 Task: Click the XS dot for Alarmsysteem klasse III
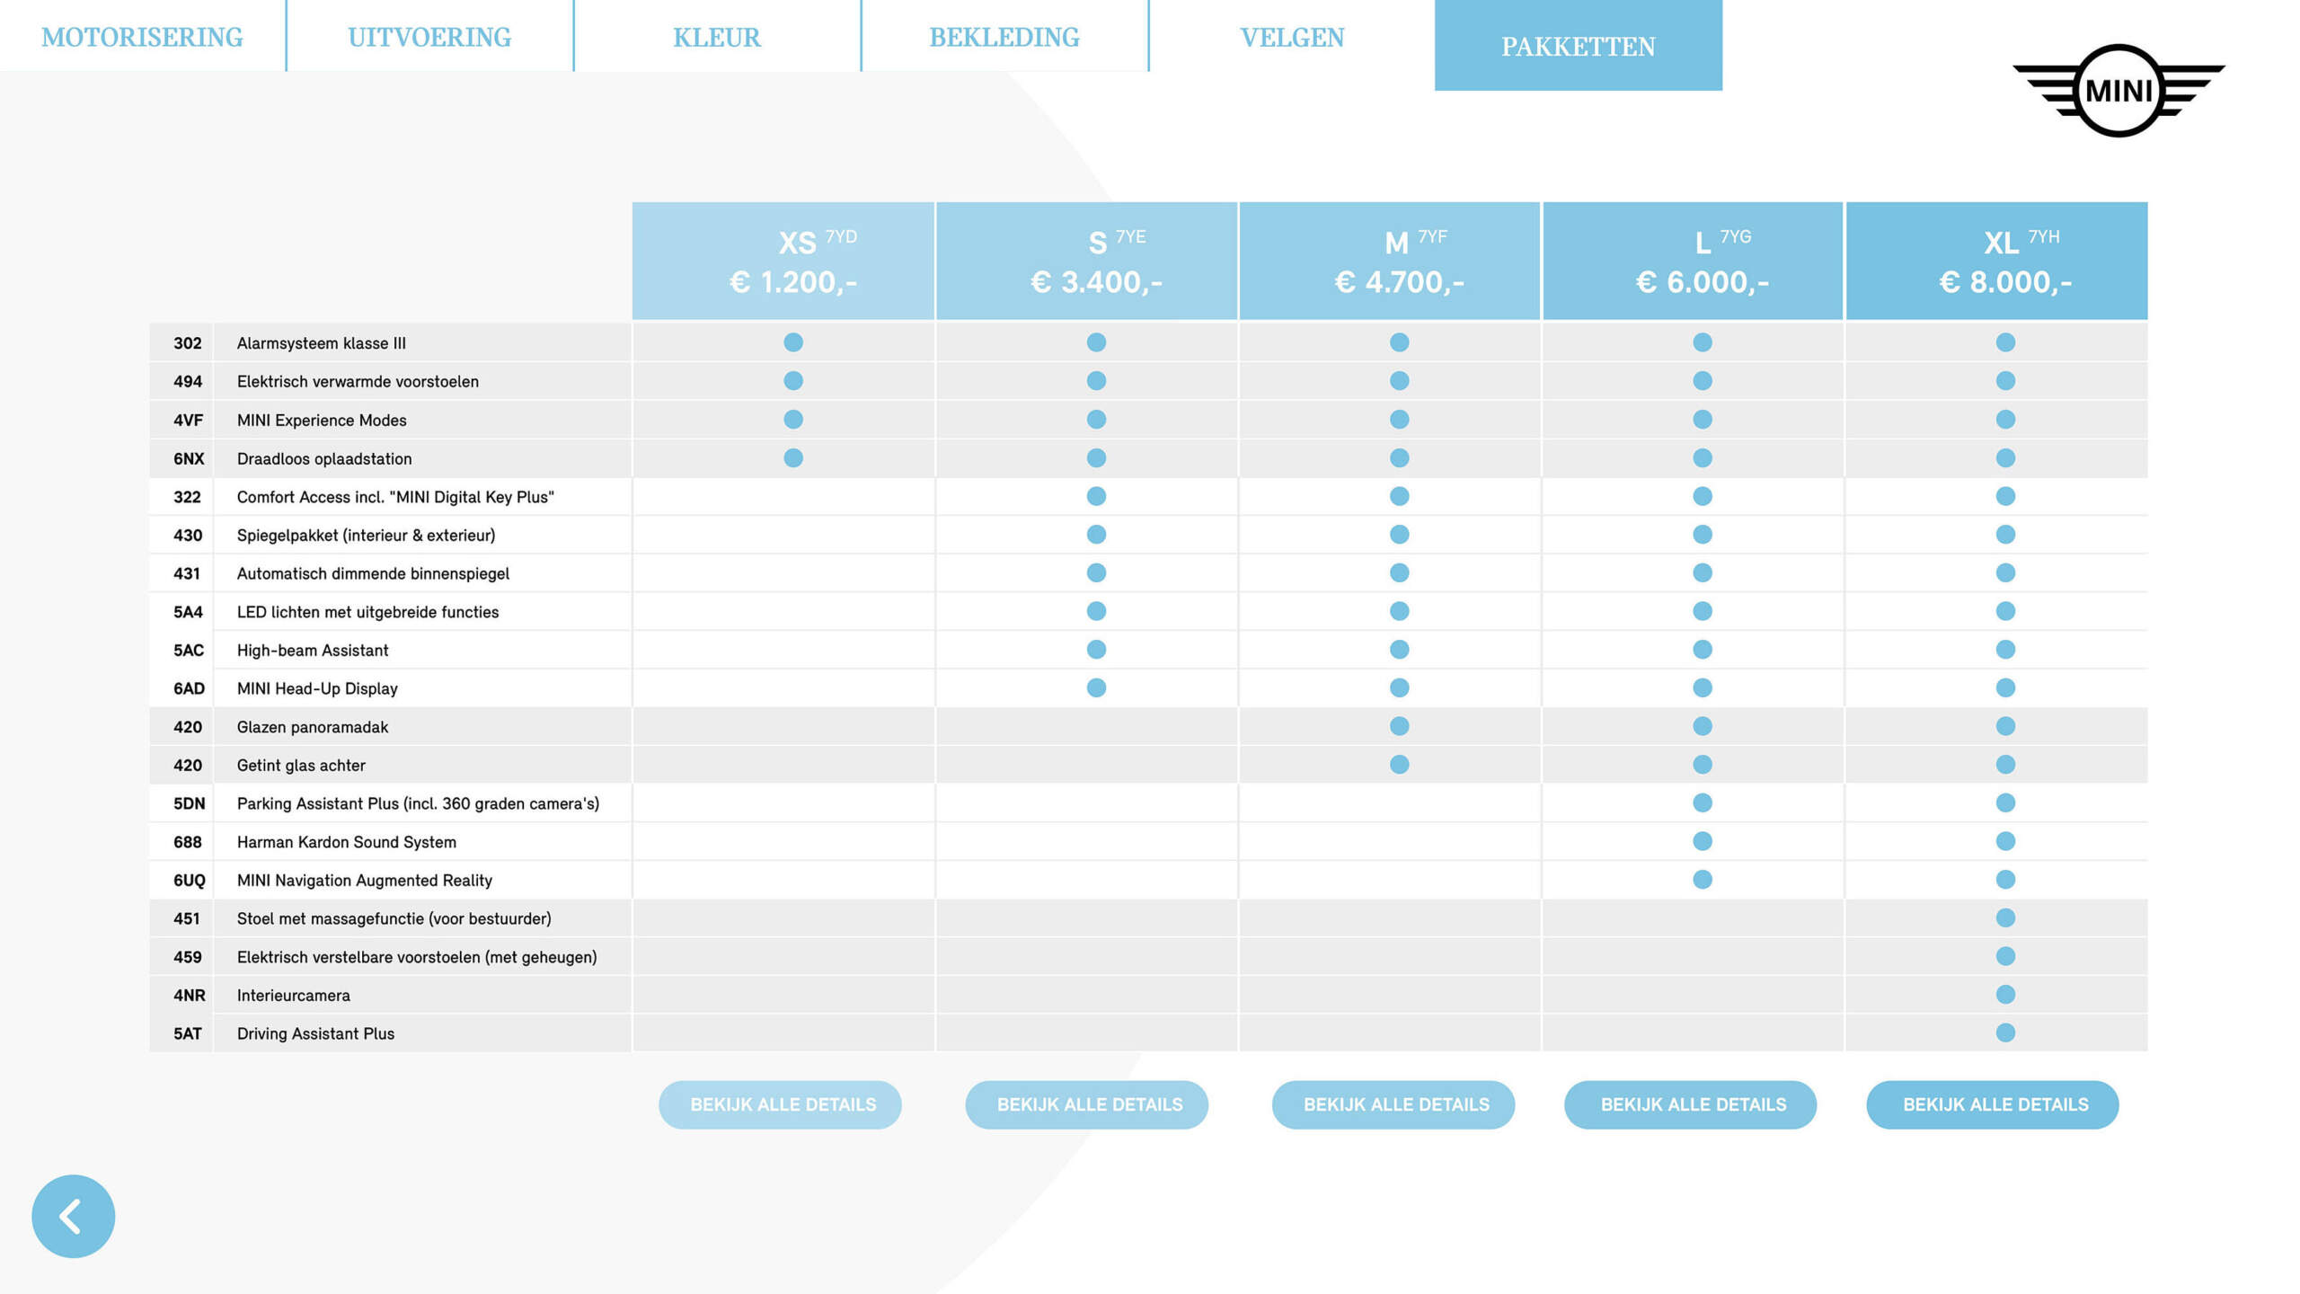click(793, 342)
